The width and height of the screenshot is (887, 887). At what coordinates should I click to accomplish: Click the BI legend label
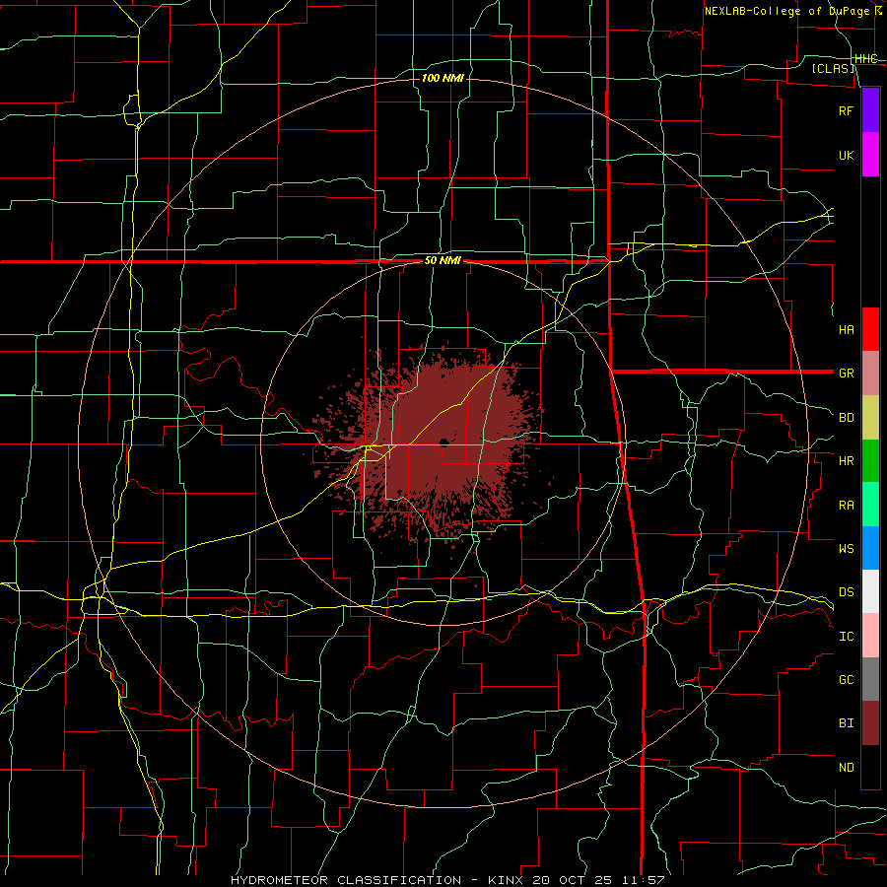point(846,723)
